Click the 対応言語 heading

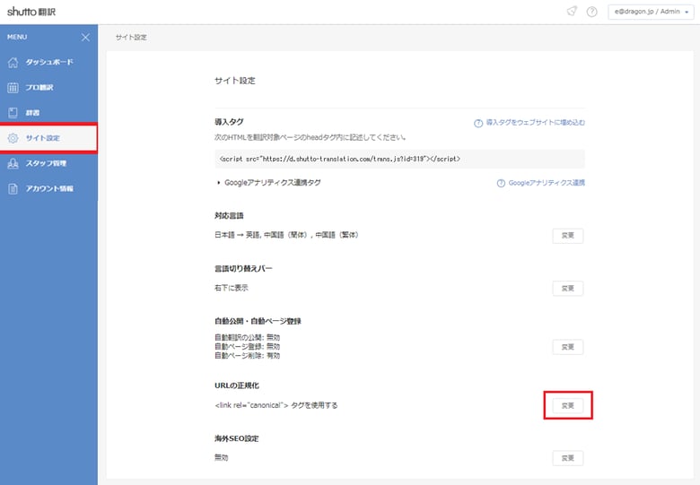(229, 216)
